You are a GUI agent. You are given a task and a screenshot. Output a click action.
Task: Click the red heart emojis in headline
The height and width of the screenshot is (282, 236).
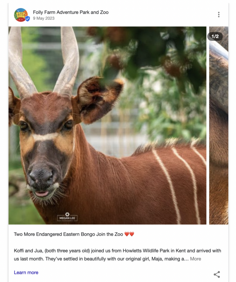(x=129, y=234)
